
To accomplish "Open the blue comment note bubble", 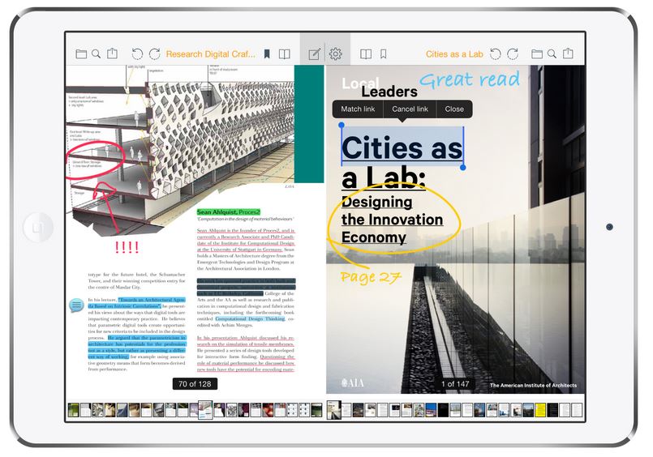I will pyautogui.click(x=76, y=305).
